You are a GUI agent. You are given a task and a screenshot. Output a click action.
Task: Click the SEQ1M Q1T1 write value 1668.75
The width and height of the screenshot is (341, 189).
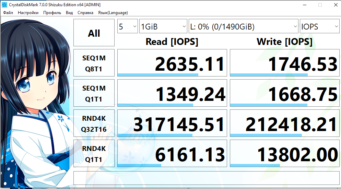[x=284, y=93]
